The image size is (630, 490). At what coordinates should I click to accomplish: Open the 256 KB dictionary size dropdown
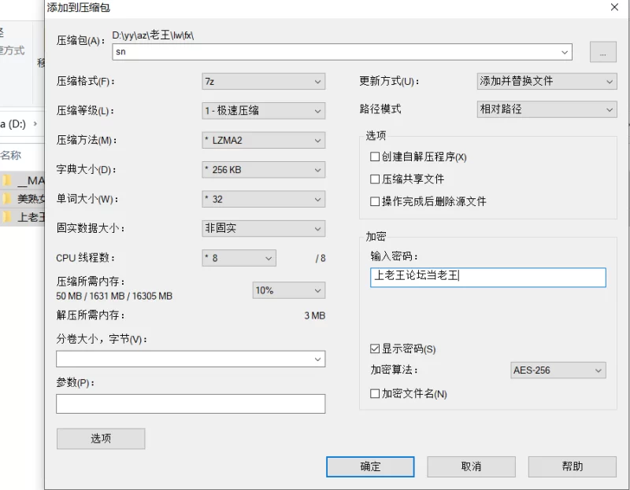pos(264,170)
